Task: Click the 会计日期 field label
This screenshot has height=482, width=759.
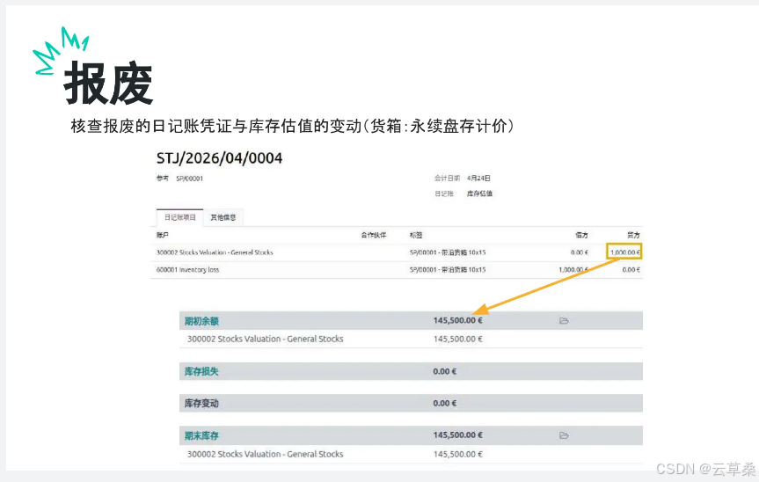Action: pyautogui.click(x=447, y=178)
